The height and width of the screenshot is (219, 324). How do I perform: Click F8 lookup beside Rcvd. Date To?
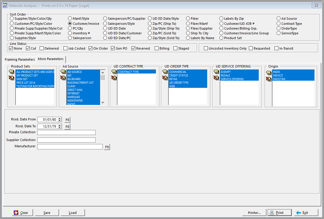click(67, 127)
